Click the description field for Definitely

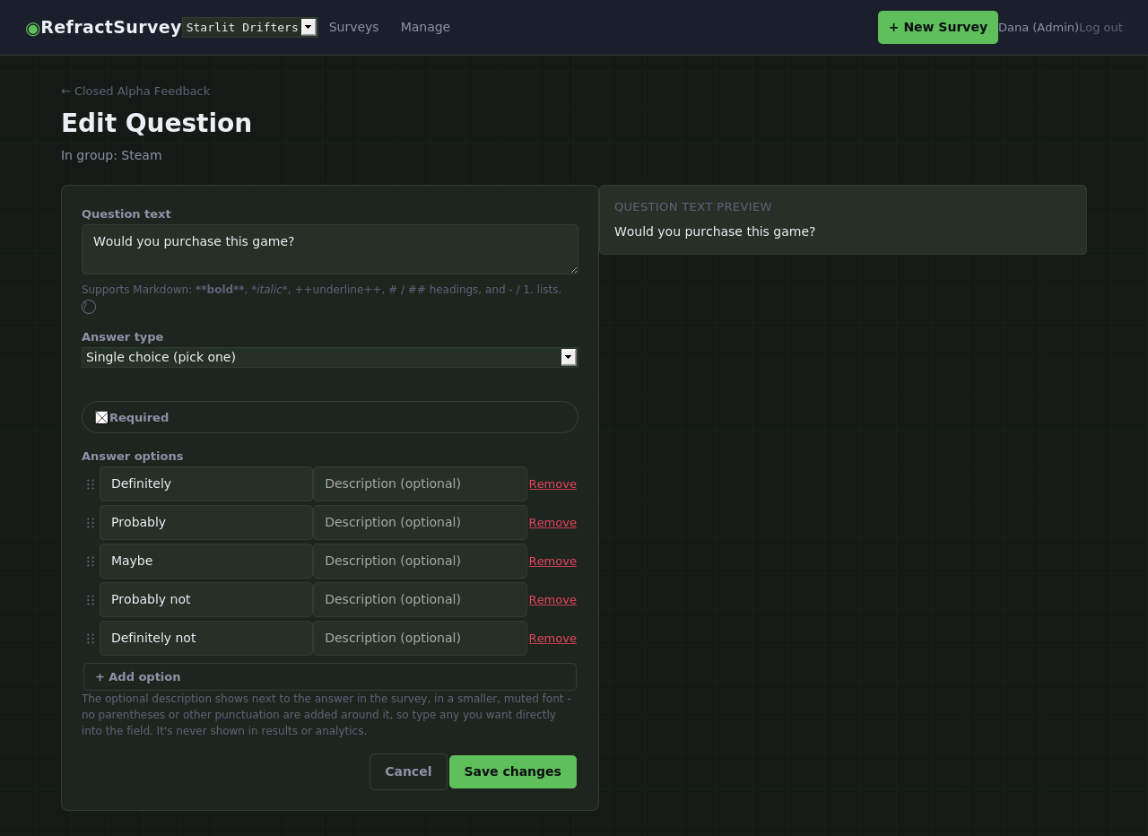(x=420, y=483)
